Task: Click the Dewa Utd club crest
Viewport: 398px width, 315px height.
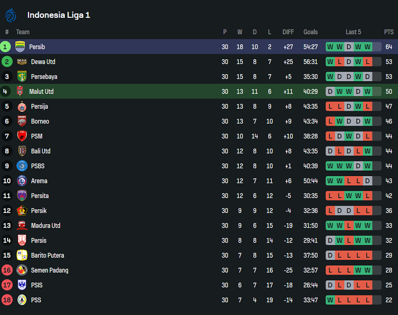Action: click(21, 62)
